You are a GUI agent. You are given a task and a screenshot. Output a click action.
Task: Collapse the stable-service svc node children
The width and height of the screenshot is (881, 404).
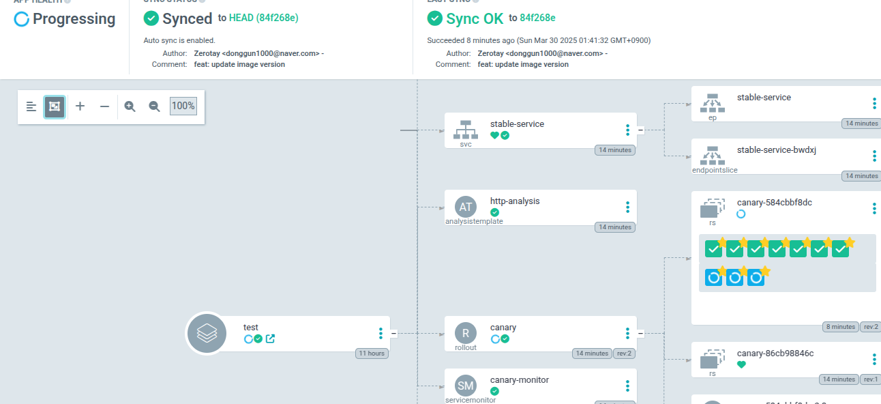click(x=640, y=130)
